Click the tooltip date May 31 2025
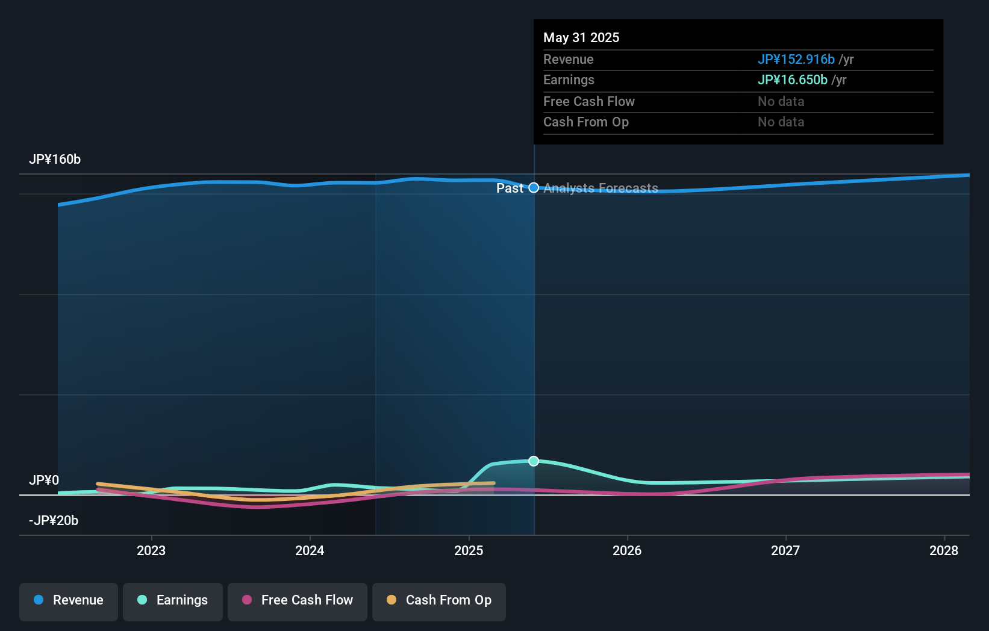This screenshot has height=631, width=989. (581, 37)
